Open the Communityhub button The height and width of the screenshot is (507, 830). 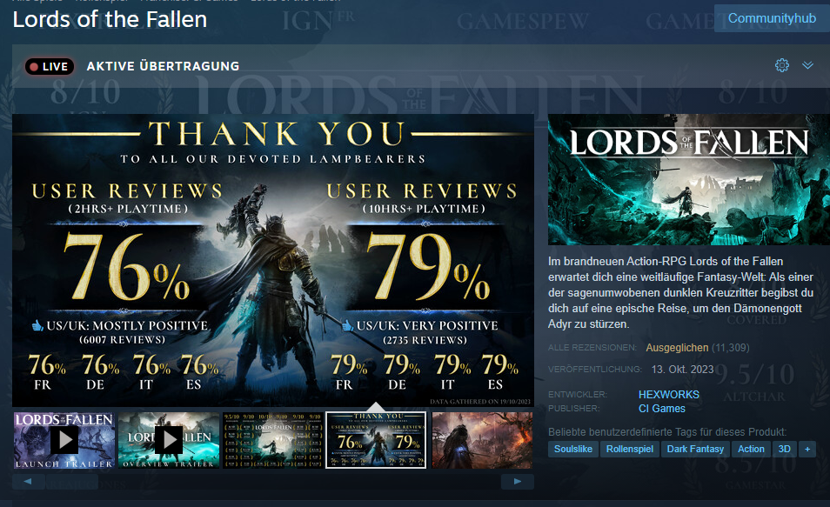(772, 18)
